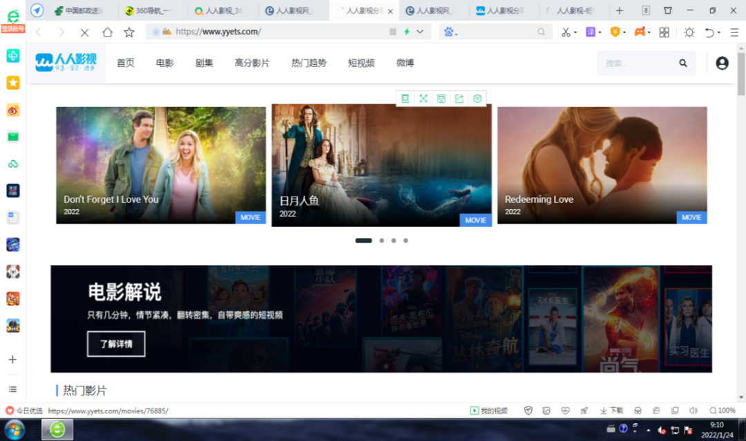Viewport: 746px width, 441px height.
Task: Open the 电影 navigation item
Action: (164, 63)
